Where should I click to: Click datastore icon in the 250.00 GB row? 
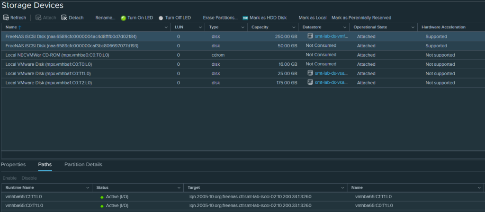click(x=310, y=36)
